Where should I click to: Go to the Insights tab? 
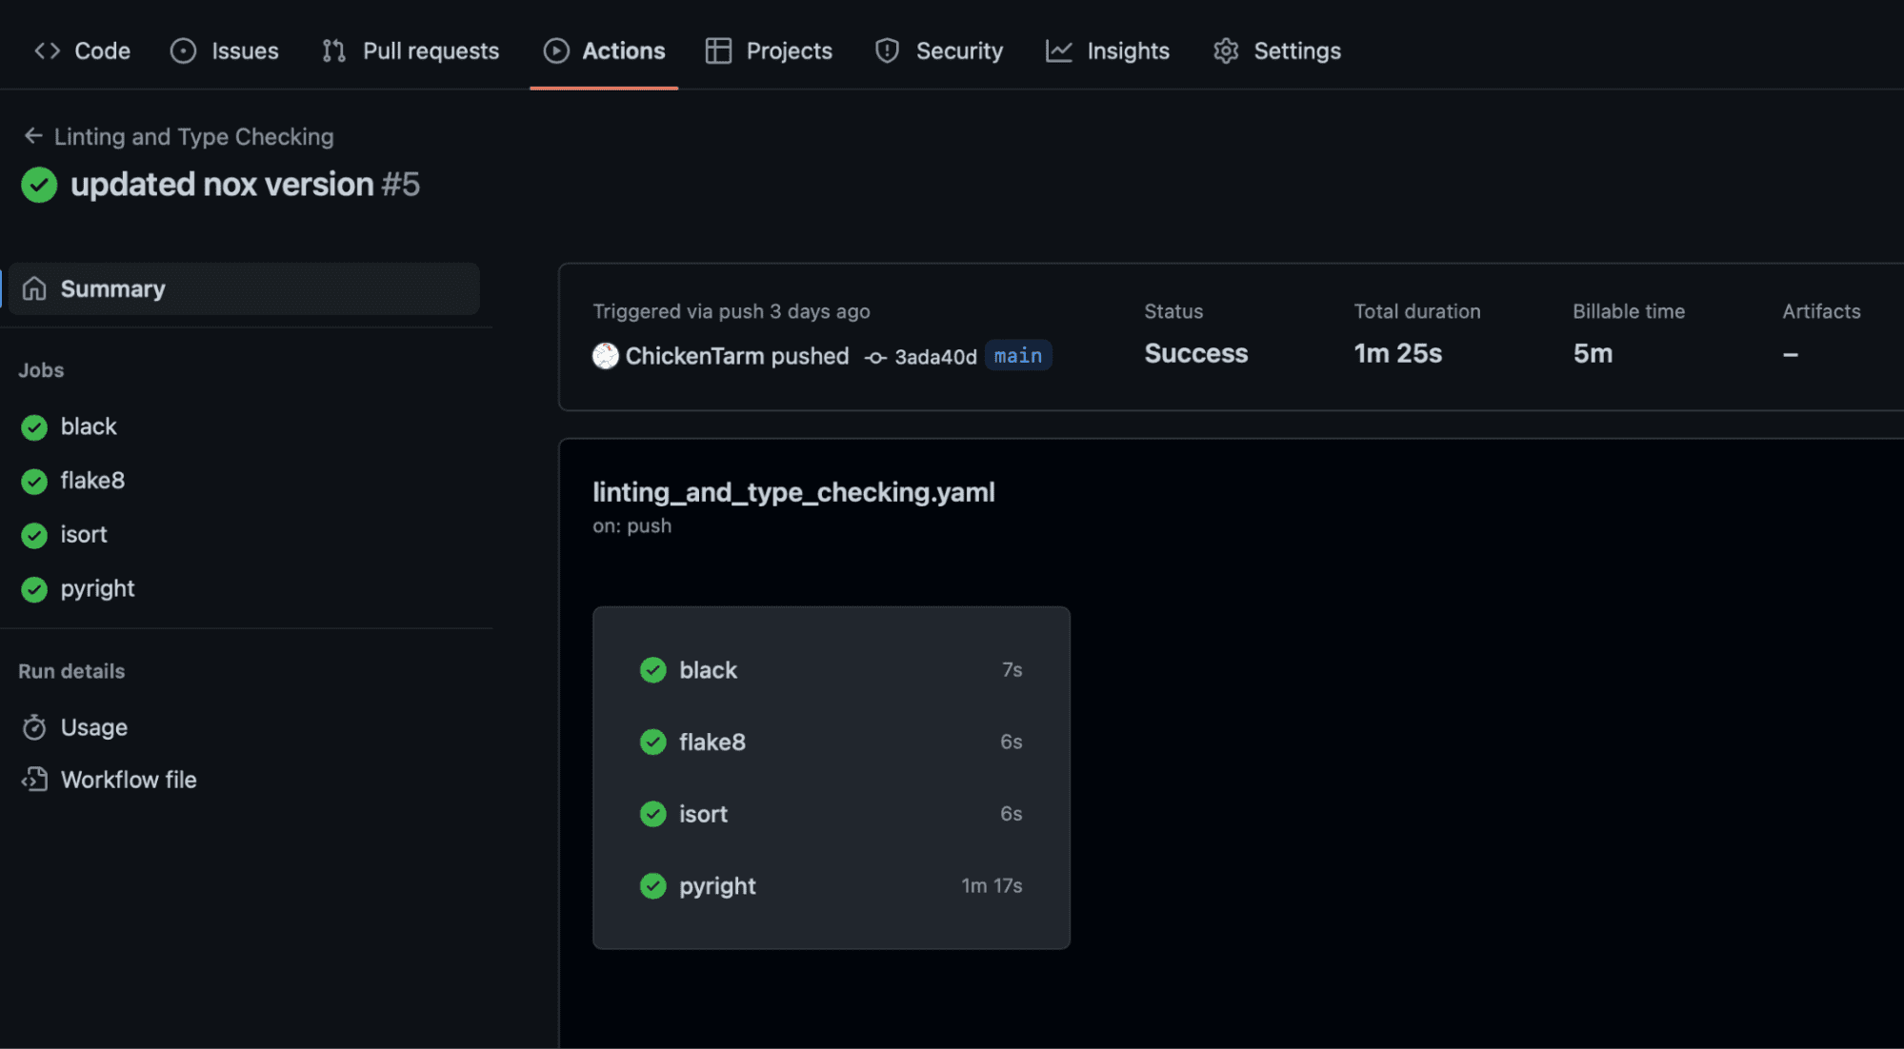1108,50
